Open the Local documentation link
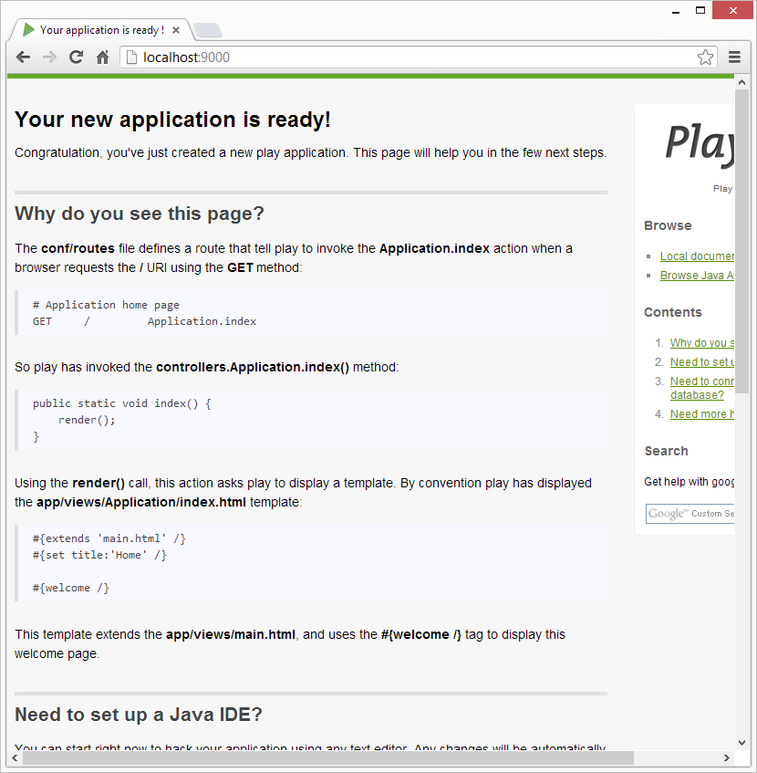Image resolution: width=757 pixels, height=773 pixels. [697, 256]
